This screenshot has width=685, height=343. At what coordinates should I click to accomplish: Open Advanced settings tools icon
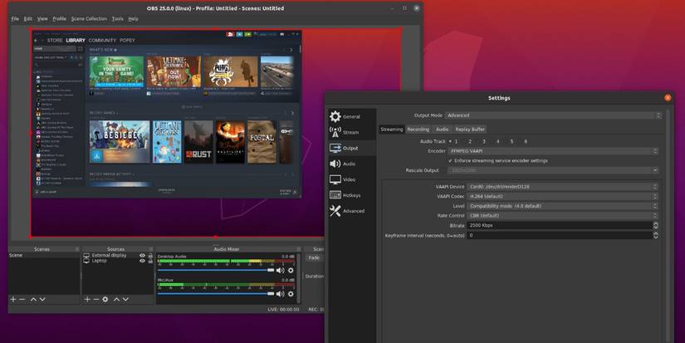(335, 211)
